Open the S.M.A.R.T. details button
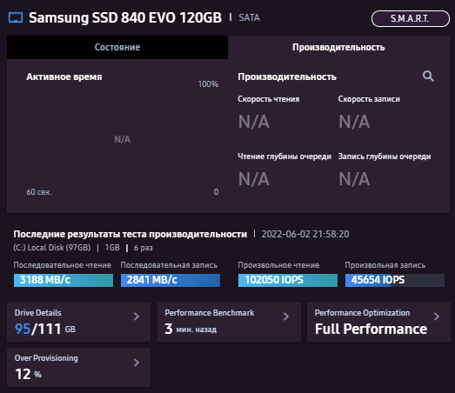This screenshot has width=455, height=393. coord(411,18)
